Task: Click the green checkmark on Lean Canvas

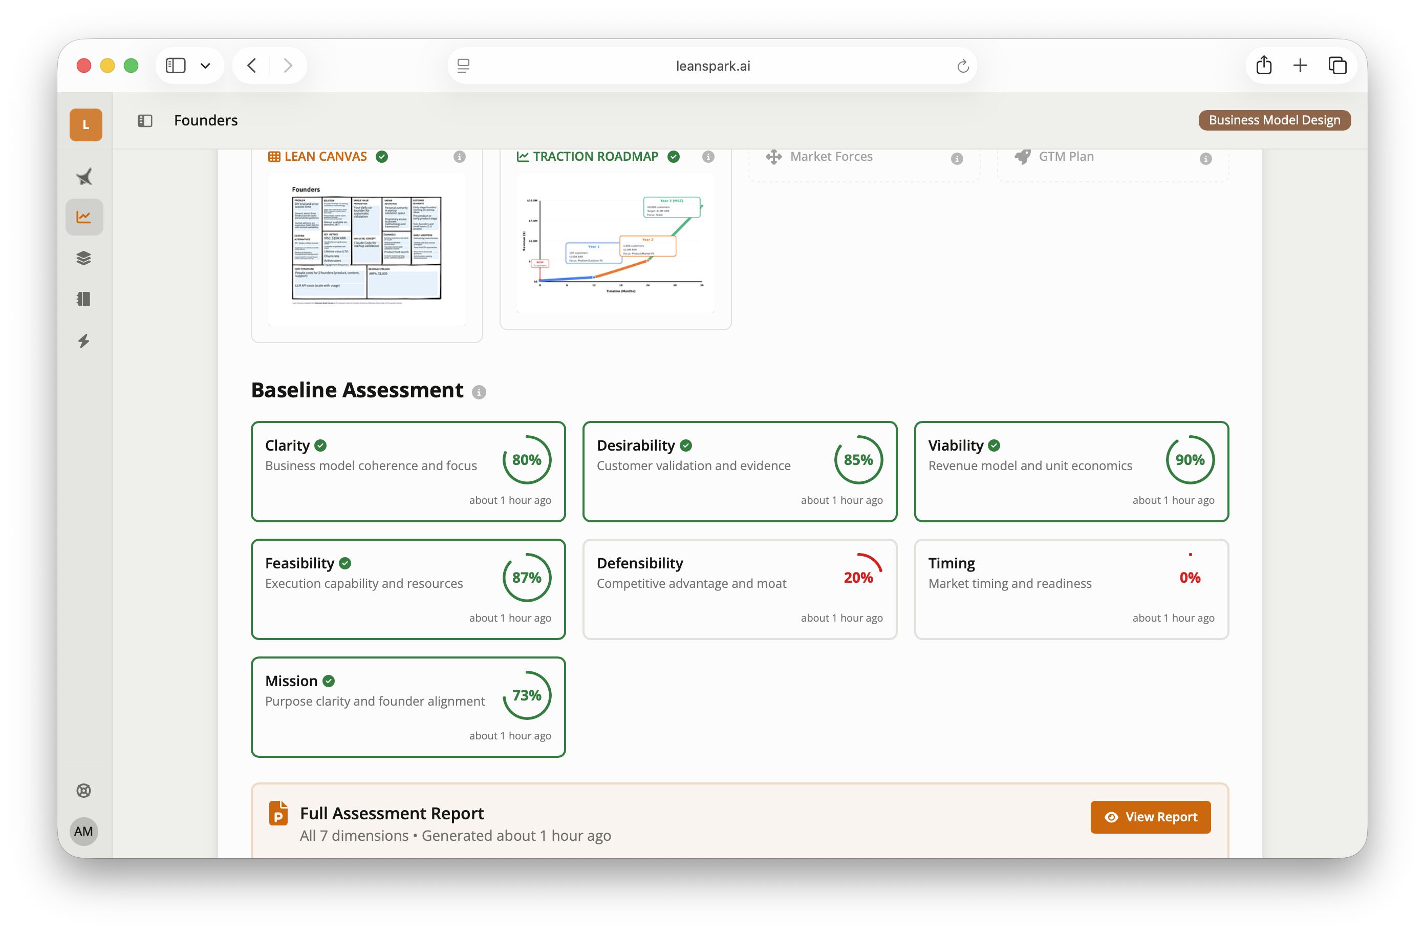Action: (x=382, y=156)
